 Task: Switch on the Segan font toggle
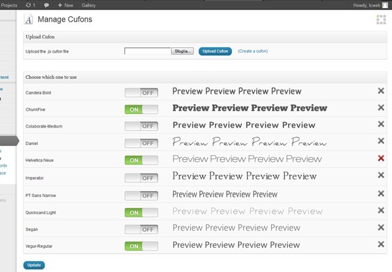coord(141,229)
